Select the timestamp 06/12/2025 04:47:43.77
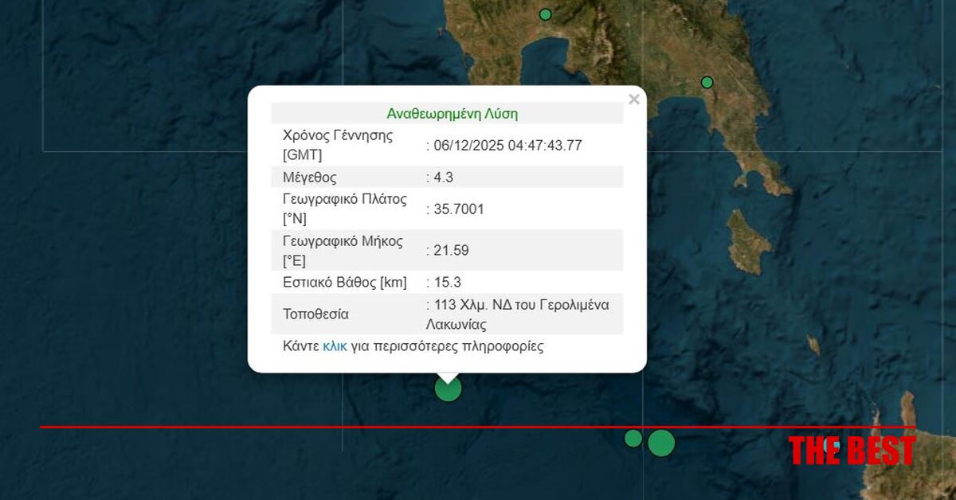 pyautogui.click(x=507, y=145)
